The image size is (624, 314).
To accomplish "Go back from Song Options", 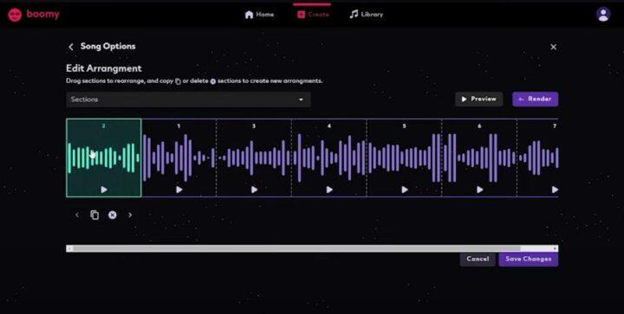I will click(71, 47).
